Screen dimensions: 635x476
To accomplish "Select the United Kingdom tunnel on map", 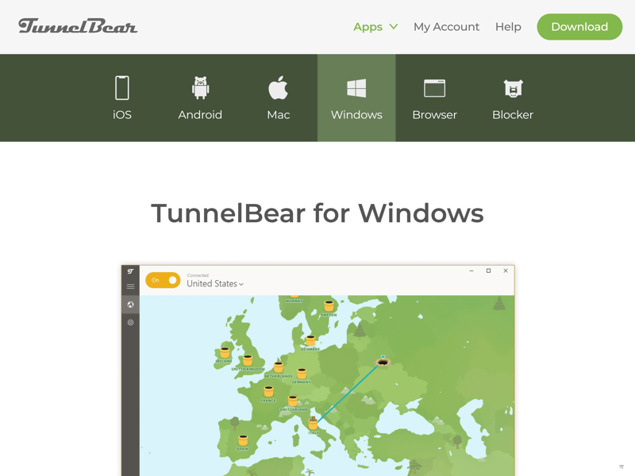I will (248, 360).
